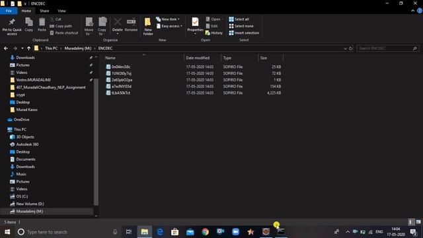Click Invert selection
423x238 pixels.
click(244, 32)
